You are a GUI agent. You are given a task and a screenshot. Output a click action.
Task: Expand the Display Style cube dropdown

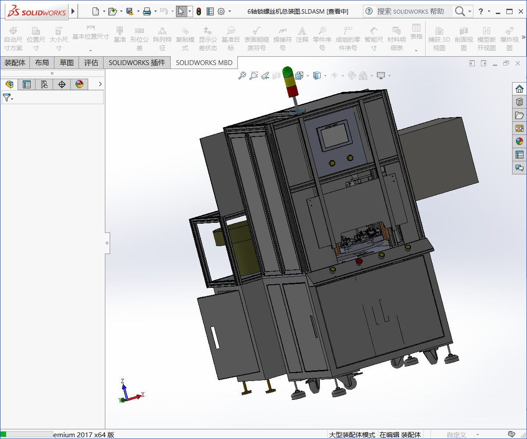tap(325, 76)
